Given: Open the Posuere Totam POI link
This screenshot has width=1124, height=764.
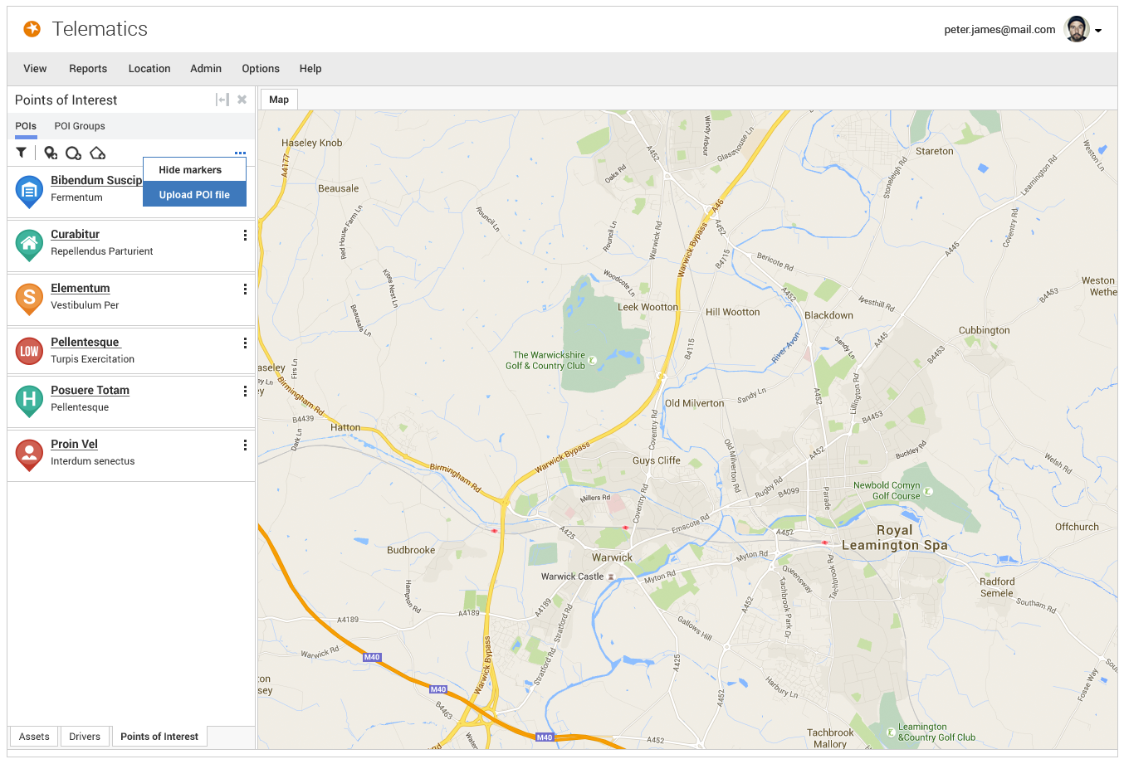Looking at the screenshot, I should tap(90, 390).
